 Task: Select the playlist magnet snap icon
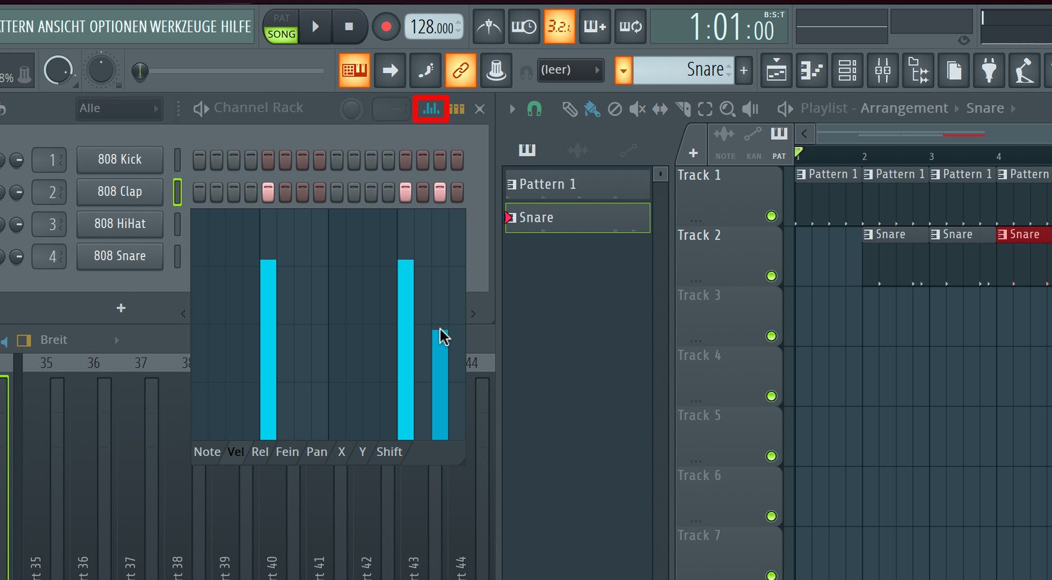pos(534,108)
